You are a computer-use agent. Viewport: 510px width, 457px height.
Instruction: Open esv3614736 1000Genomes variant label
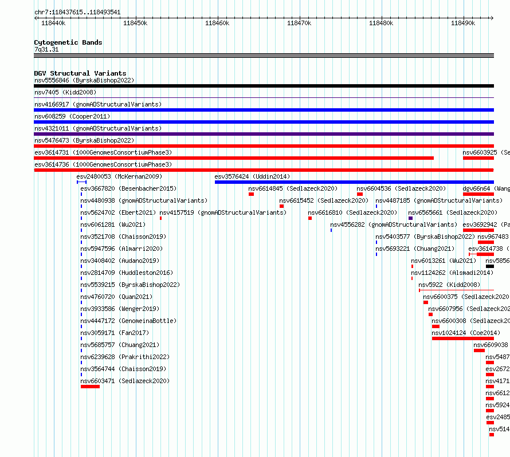(x=103, y=164)
